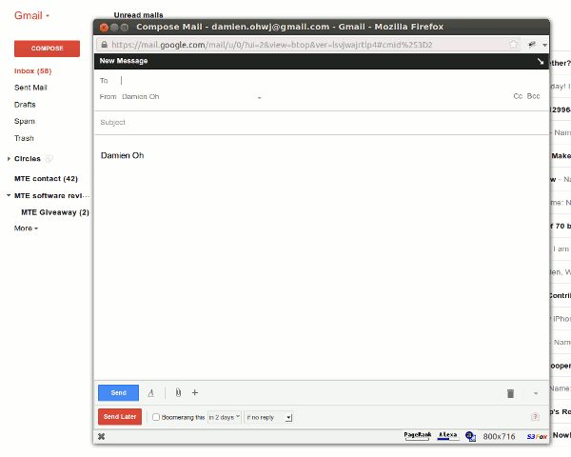
Task: Close the add-on bar with the X icon
Action: coord(102,436)
